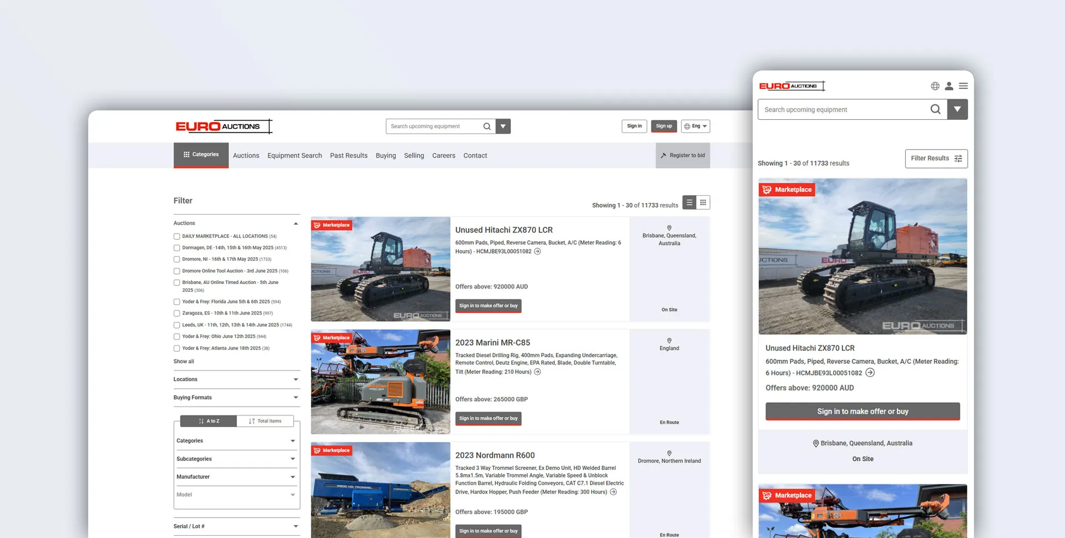Go to Equipment Search in navigation

295,156
